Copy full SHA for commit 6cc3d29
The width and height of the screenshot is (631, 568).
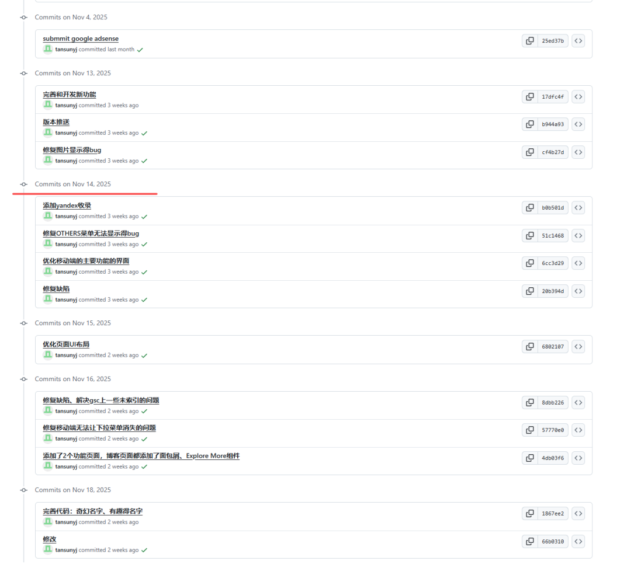529,263
